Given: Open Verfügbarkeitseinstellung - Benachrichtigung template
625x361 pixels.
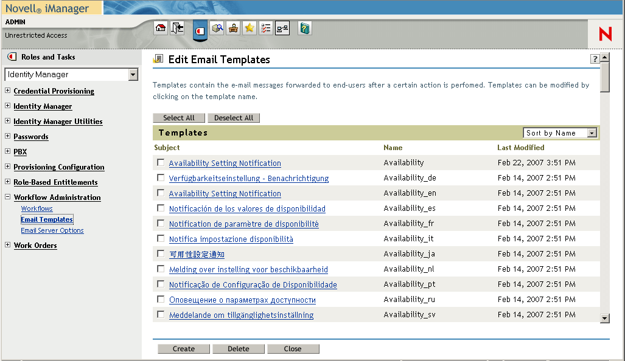Looking at the screenshot, I should pyautogui.click(x=249, y=178).
